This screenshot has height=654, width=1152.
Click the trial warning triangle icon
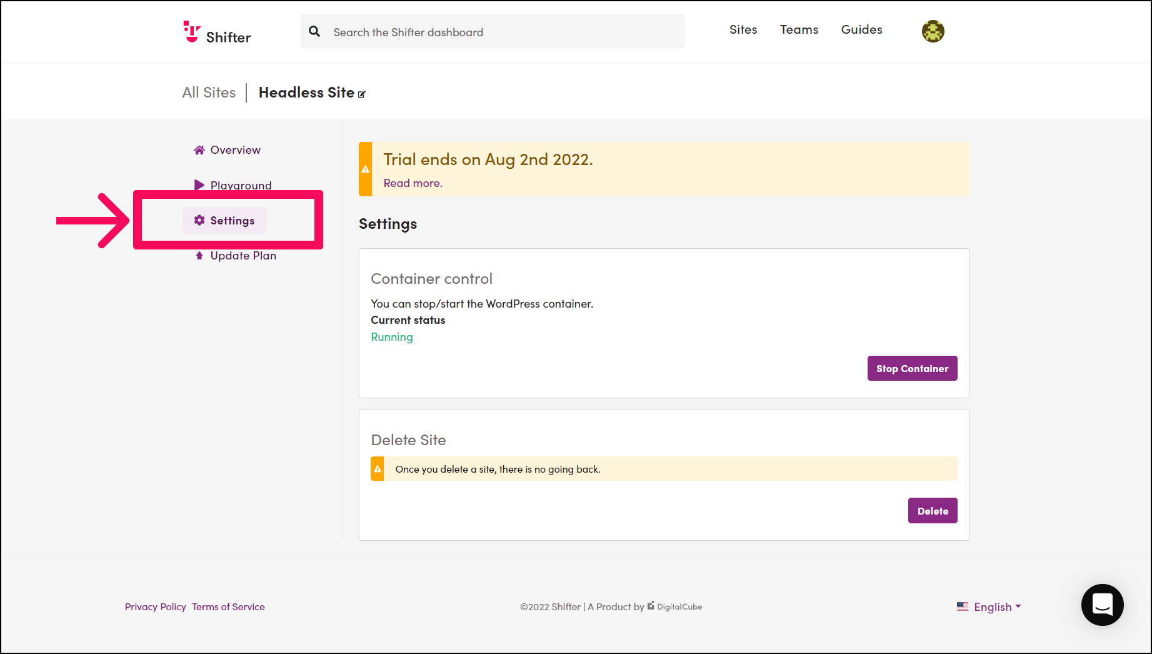pyautogui.click(x=366, y=169)
